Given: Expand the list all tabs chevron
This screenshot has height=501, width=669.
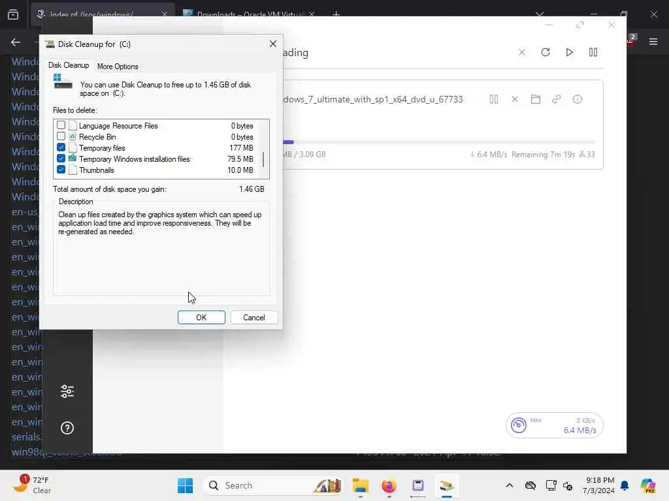Looking at the screenshot, I should coord(540,14).
